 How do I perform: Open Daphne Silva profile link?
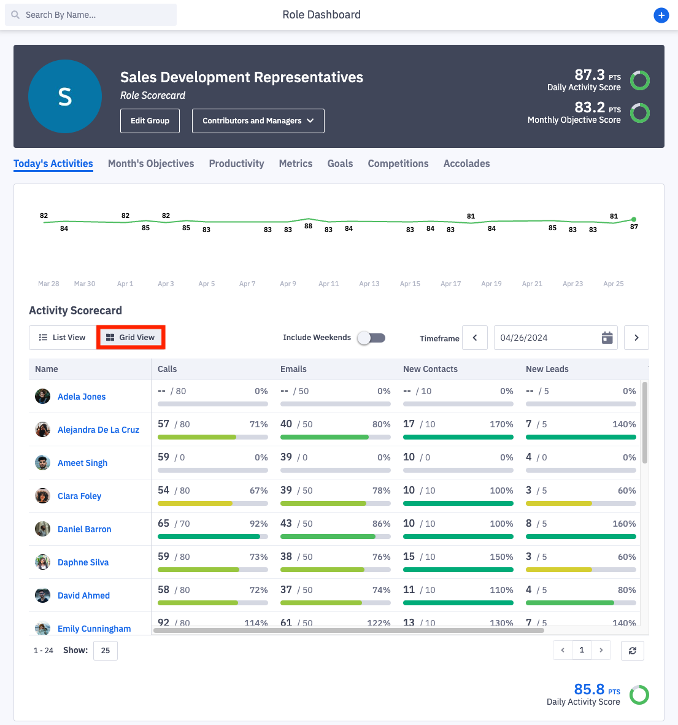(x=83, y=563)
